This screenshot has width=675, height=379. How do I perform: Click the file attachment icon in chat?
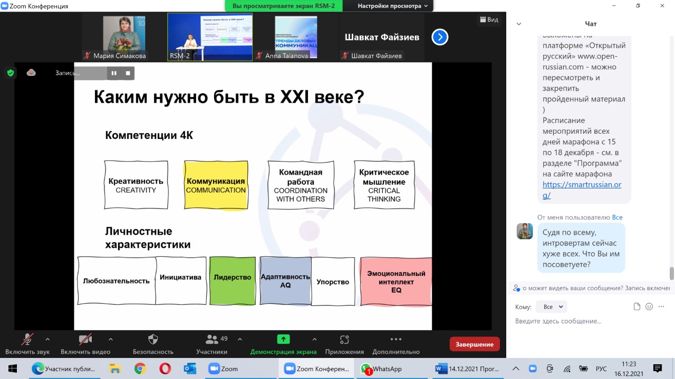(x=637, y=307)
